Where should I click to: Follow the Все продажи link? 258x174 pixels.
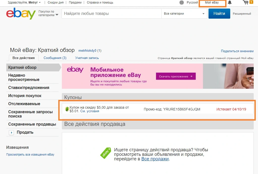(155, 159)
